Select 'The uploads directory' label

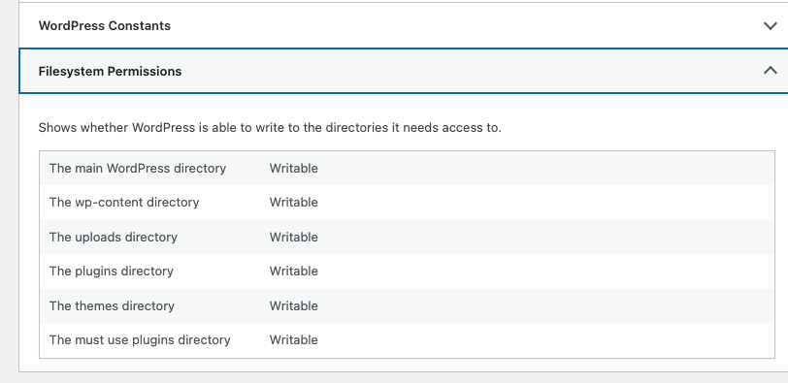tap(114, 237)
